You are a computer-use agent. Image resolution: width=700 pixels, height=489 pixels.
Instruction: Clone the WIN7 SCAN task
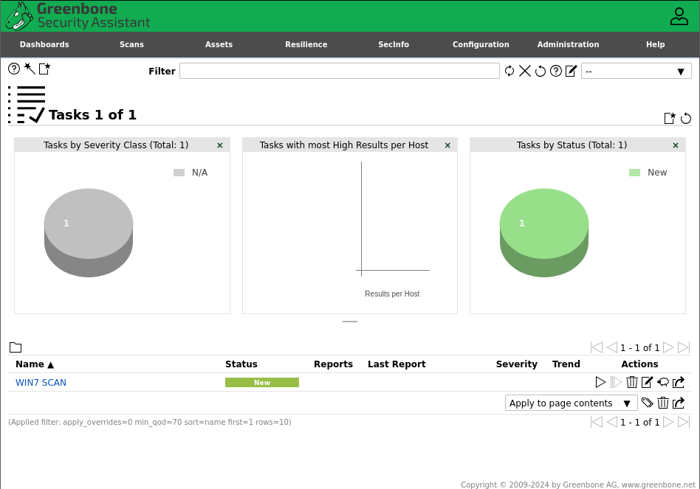(663, 382)
